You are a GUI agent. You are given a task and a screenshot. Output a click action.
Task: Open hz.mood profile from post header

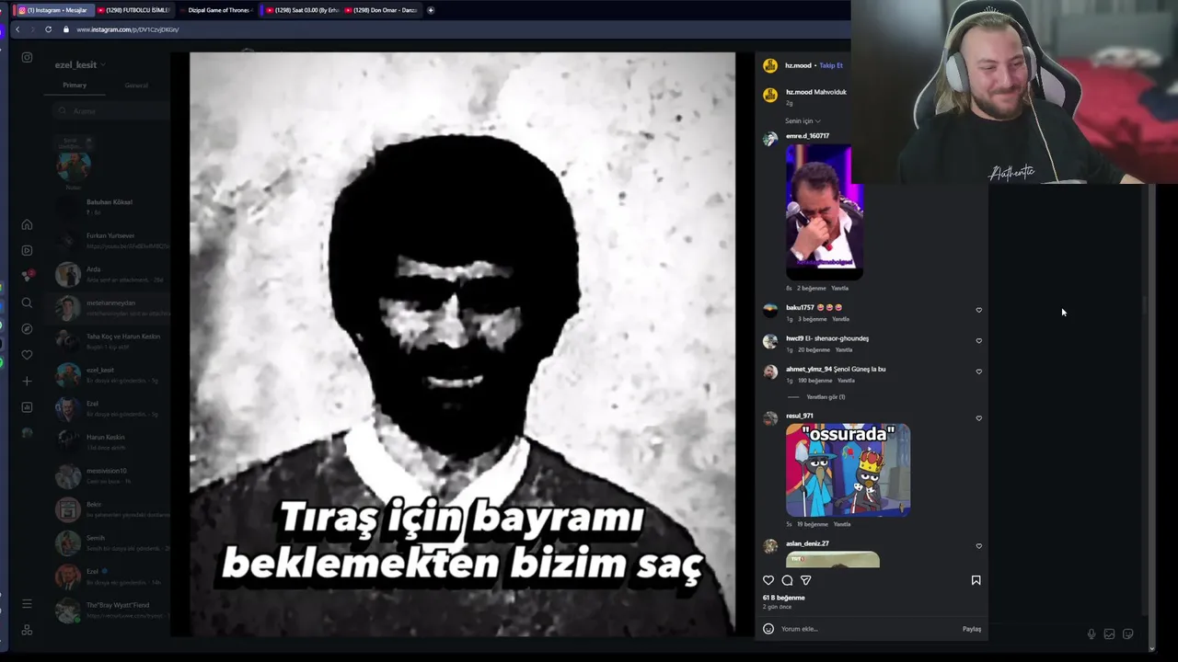pos(798,65)
